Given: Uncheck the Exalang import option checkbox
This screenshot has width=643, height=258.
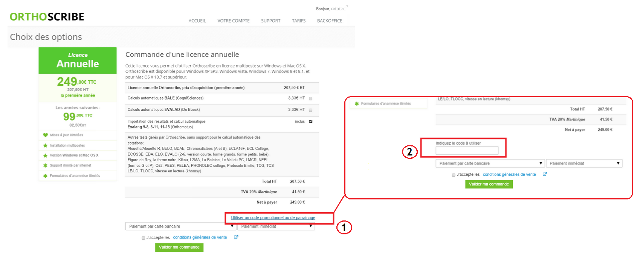Looking at the screenshot, I should point(310,121).
